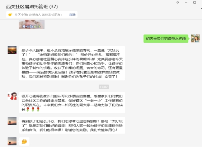
Task: Maximize the chat window
Action: point(194,3)
